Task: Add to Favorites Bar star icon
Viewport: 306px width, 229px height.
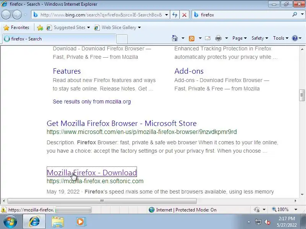Action: tap(40, 27)
